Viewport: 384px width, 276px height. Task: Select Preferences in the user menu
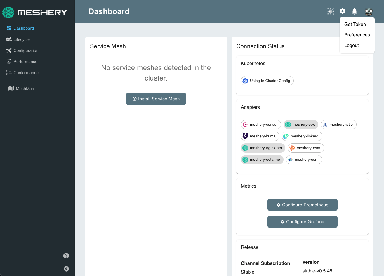357,35
